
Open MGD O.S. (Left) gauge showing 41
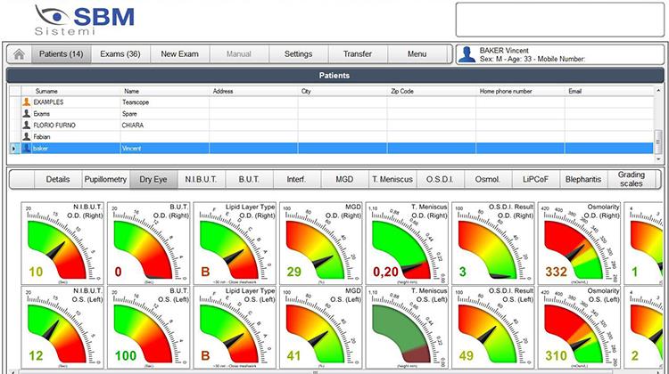coord(321,327)
